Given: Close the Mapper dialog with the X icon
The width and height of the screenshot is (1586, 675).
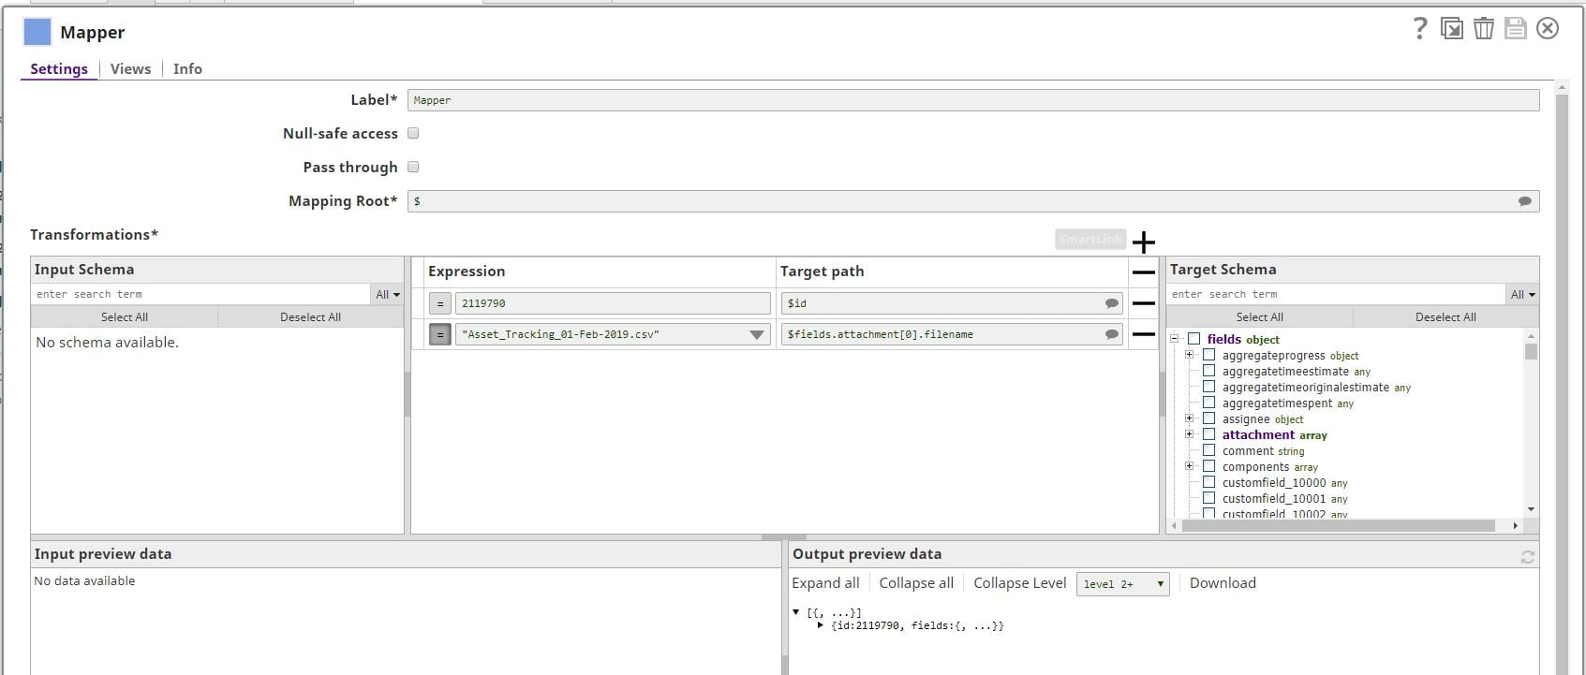Looking at the screenshot, I should click(1548, 29).
